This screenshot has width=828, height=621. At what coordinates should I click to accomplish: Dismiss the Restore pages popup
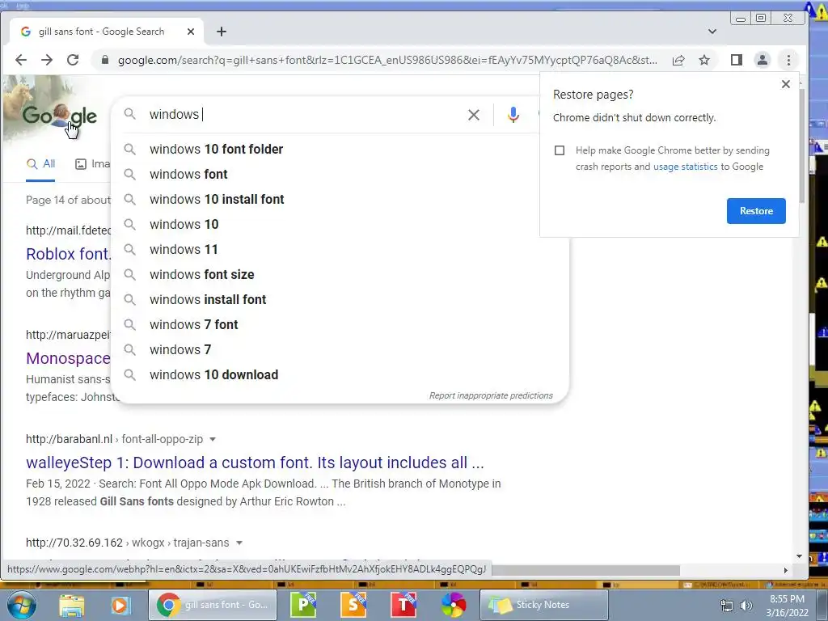pyautogui.click(x=786, y=84)
